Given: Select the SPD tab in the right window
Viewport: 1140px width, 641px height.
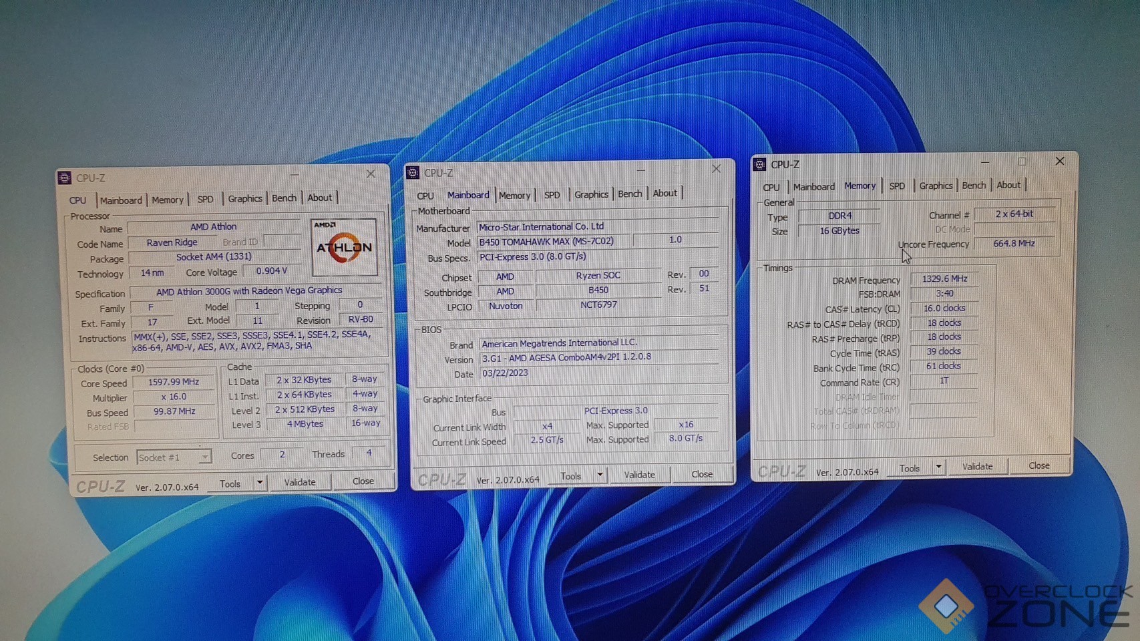Looking at the screenshot, I should click(897, 186).
